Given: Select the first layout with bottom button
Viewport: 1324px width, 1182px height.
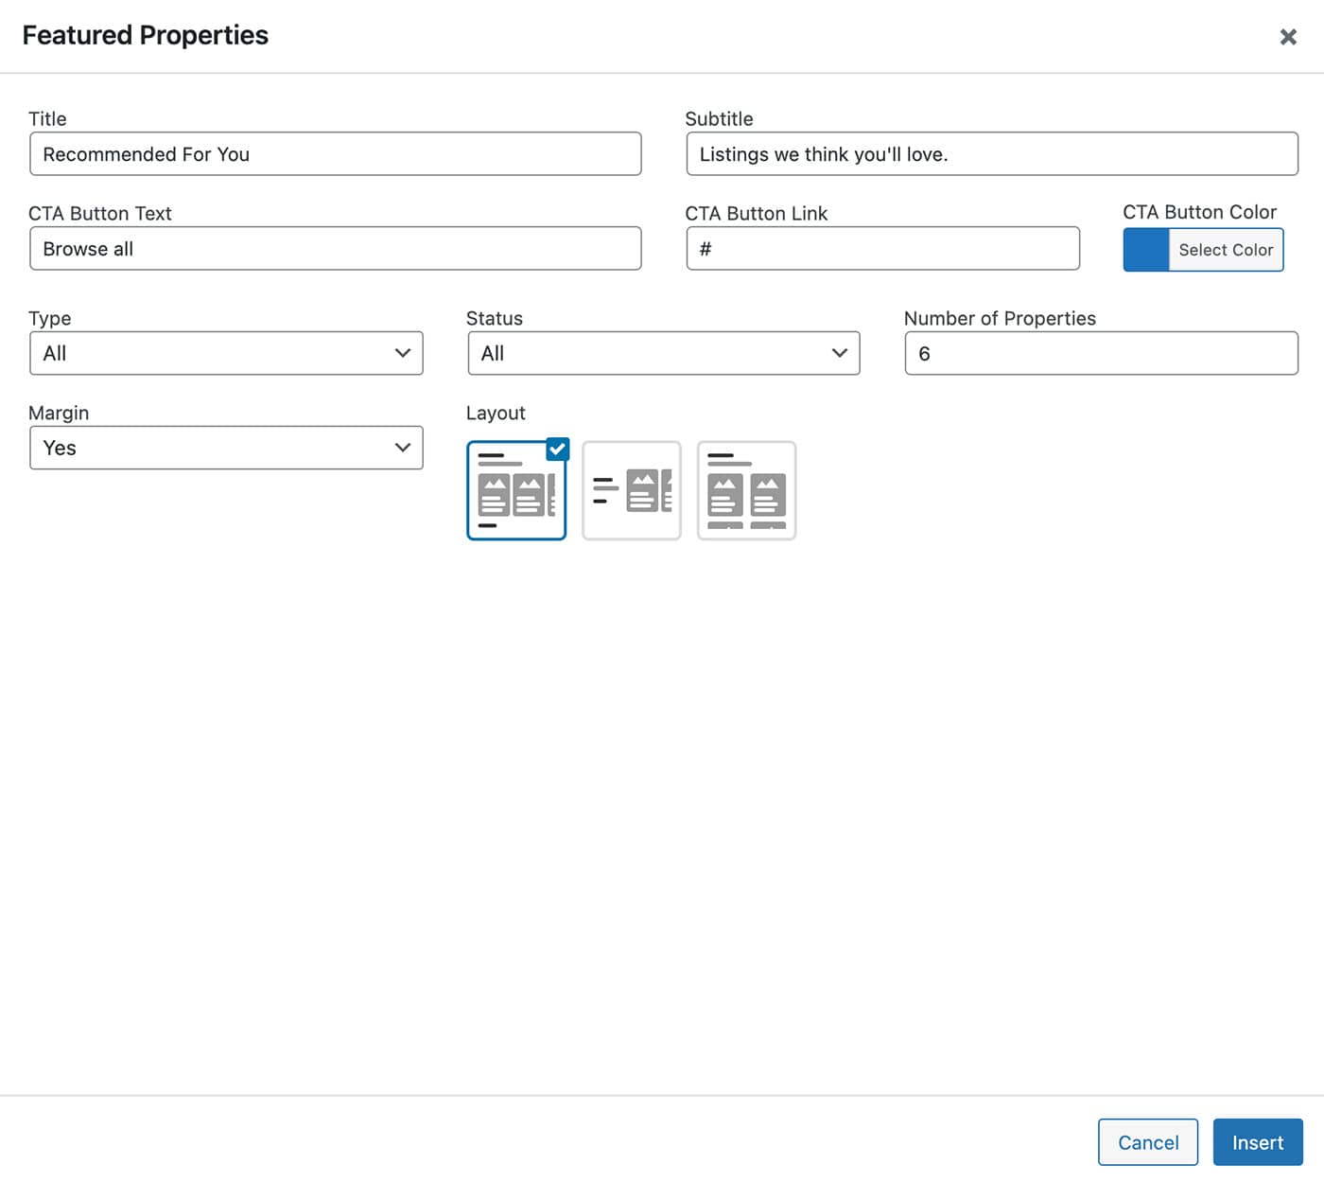Looking at the screenshot, I should coord(515,491).
